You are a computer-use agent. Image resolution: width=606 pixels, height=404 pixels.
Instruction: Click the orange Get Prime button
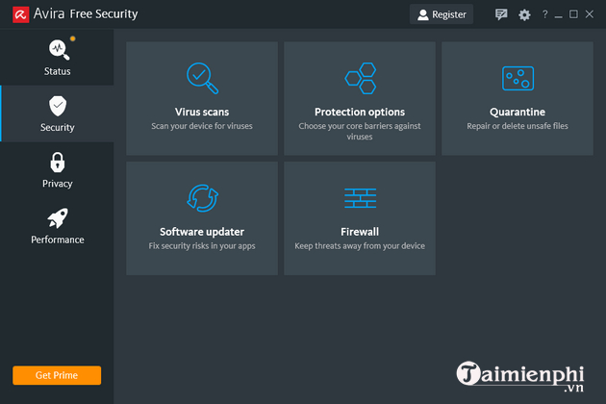tap(57, 375)
